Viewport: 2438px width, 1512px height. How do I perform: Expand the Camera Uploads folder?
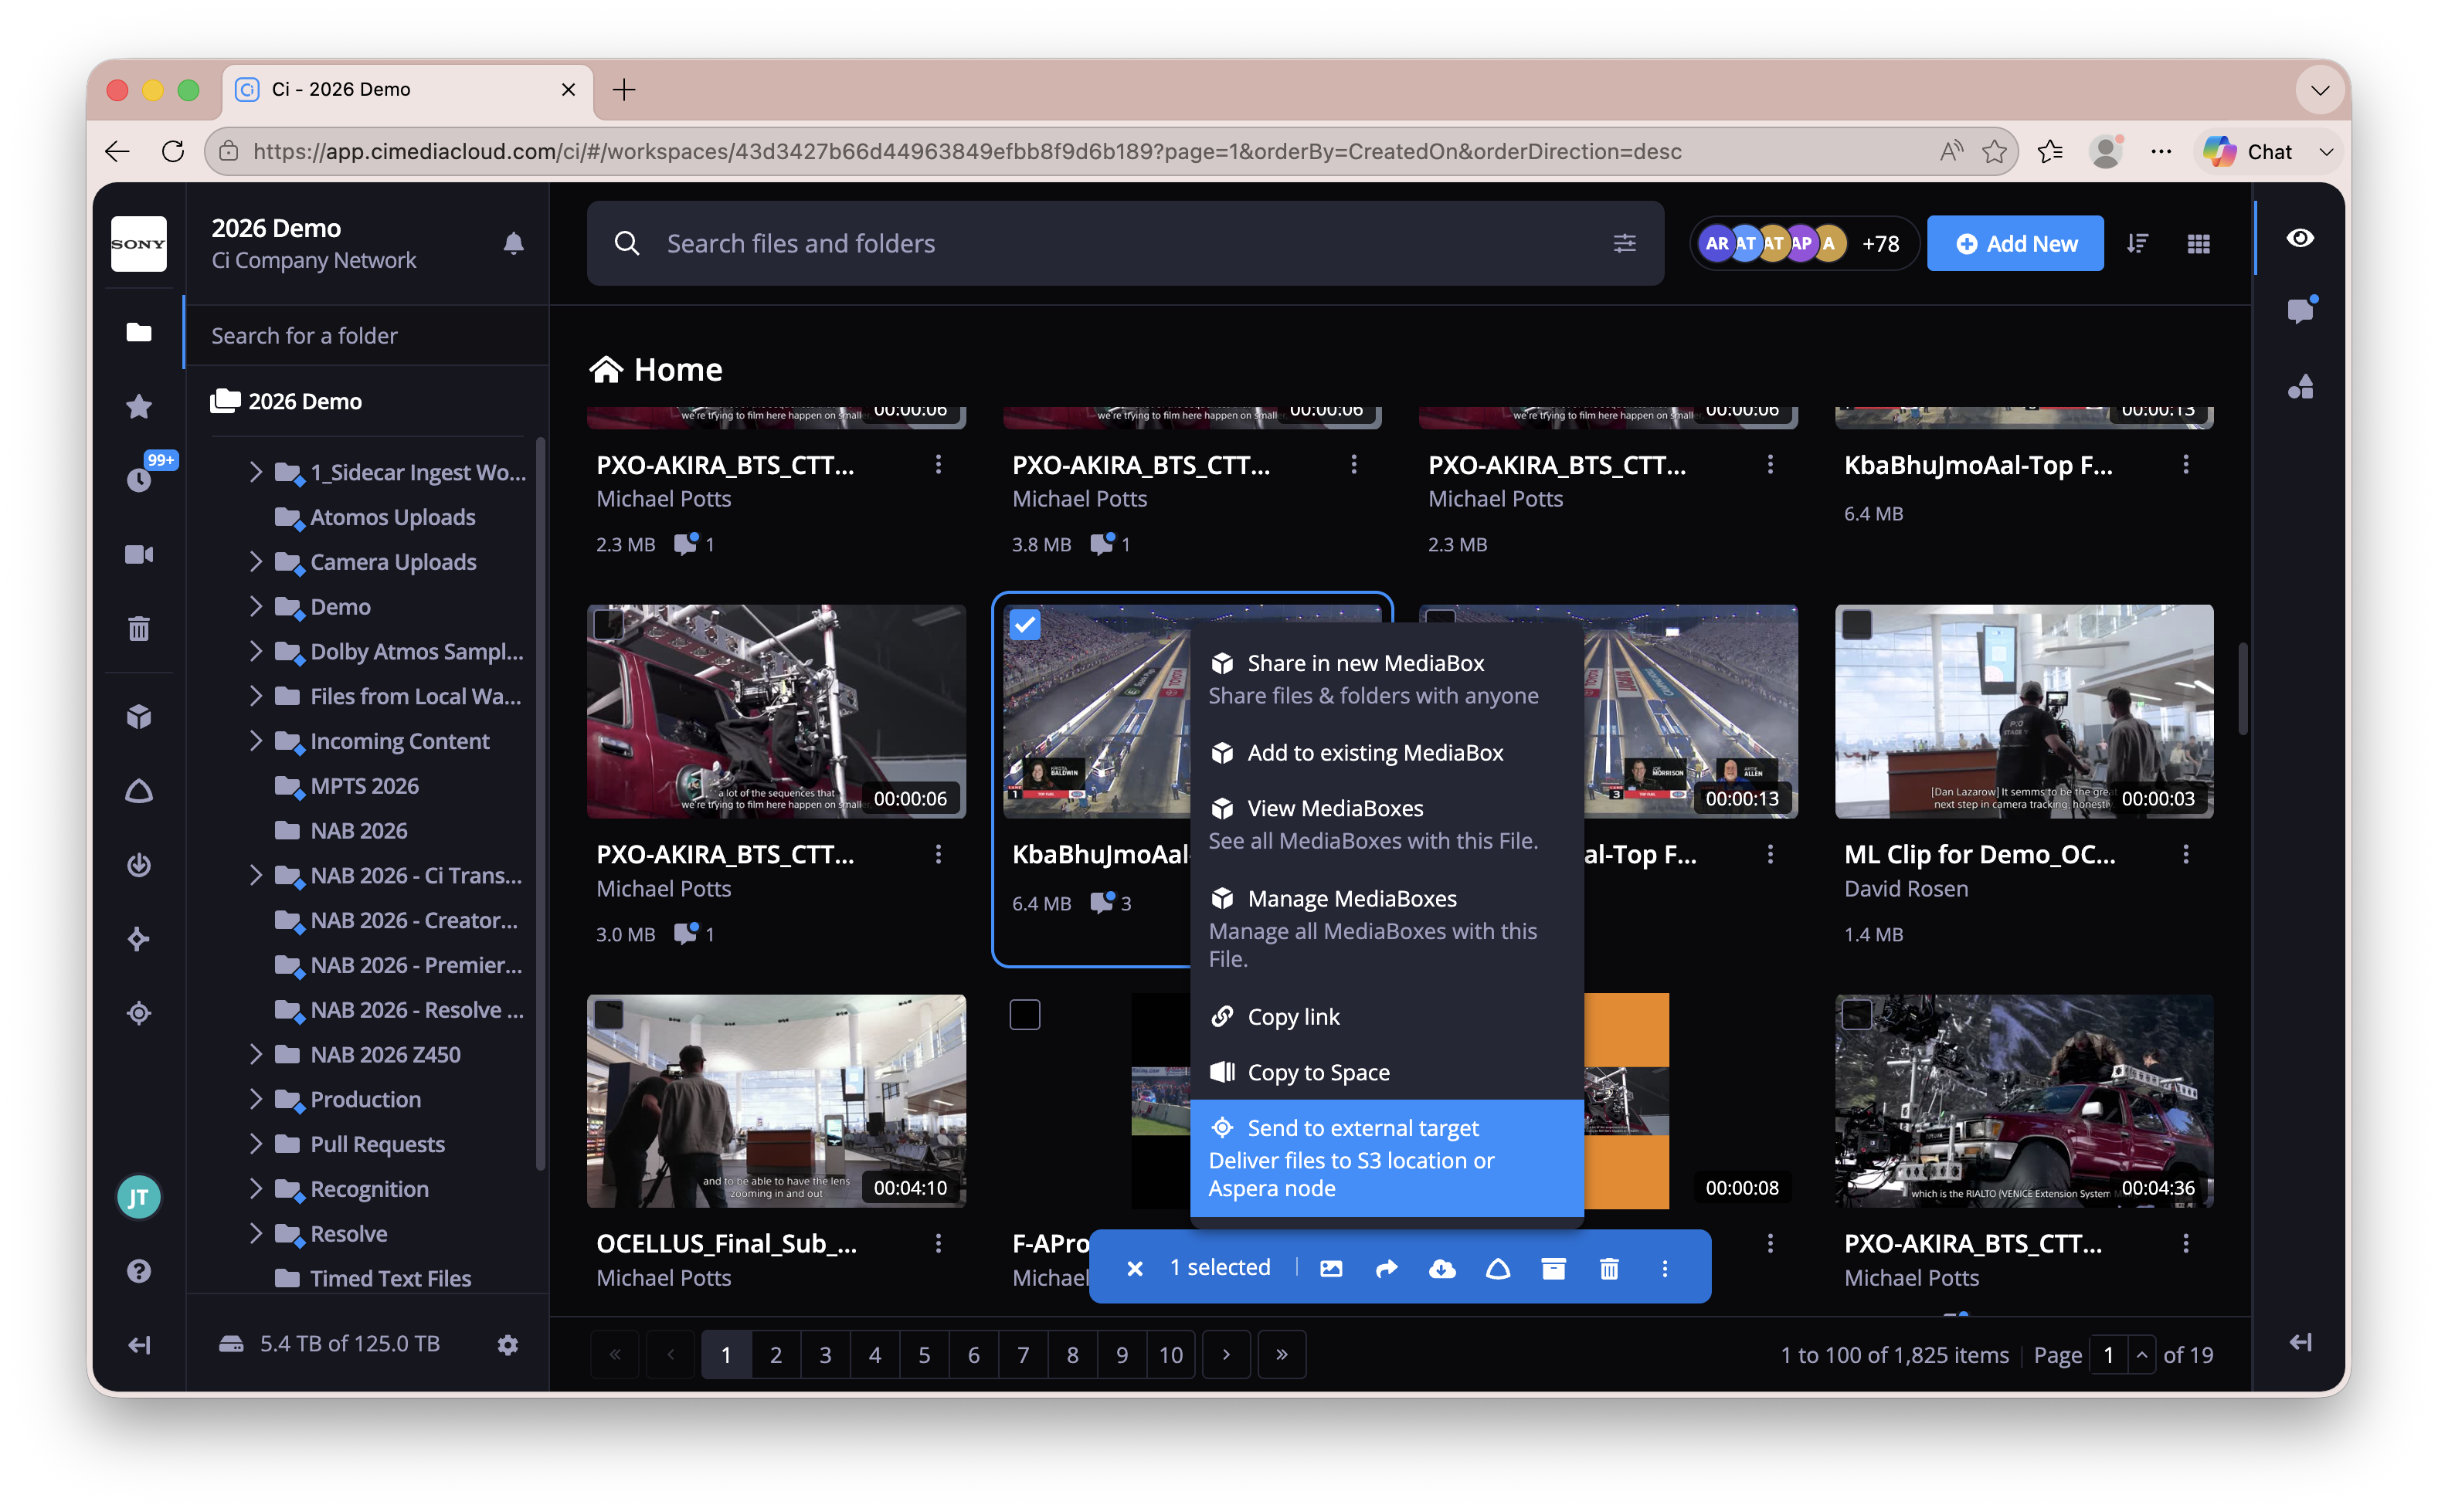click(256, 561)
